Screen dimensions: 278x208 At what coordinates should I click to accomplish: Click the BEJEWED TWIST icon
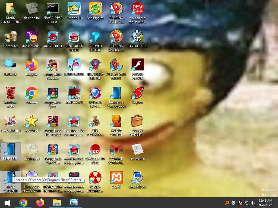pyautogui.click(x=95, y=93)
